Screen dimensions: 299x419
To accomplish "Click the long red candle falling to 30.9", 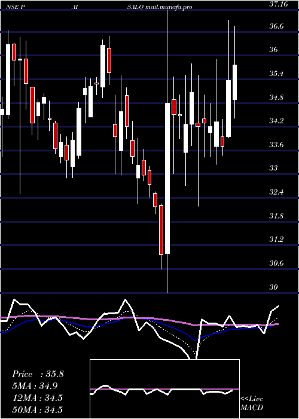I will click(x=161, y=230).
